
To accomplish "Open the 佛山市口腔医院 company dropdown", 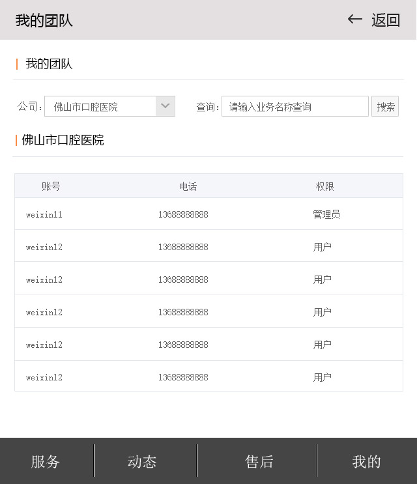I will tap(100, 106).
